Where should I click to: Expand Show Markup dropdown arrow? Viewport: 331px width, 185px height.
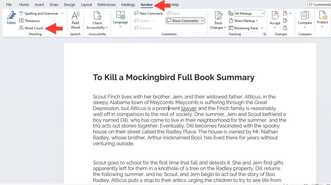(257, 21)
